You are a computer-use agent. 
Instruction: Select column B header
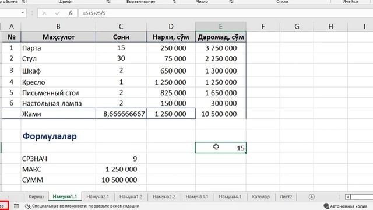tap(58, 26)
